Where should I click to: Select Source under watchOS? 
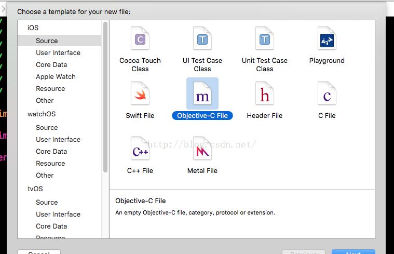click(47, 127)
